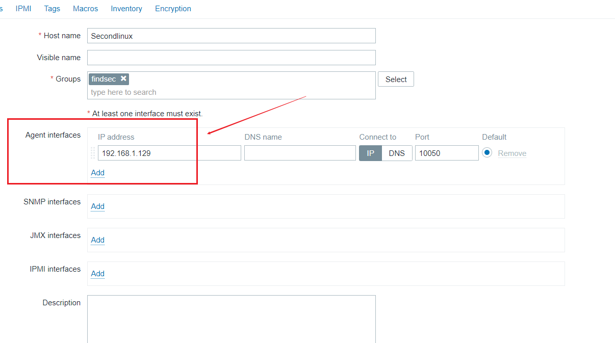Screen dimensions: 615x343
Task: Add an SNMP interface
Action: (97, 206)
